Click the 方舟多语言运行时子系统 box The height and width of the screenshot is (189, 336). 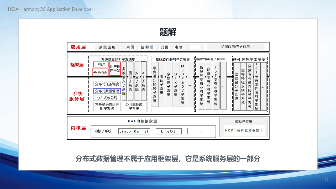coord(107,107)
